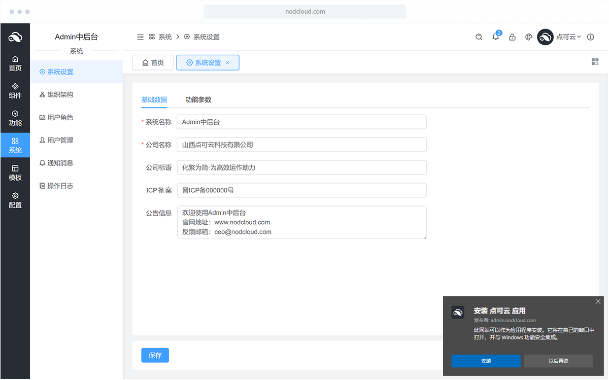This screenshot has width=609, height=380.
Task: Click the search magnifier icon in header
Action: (479, 37)
